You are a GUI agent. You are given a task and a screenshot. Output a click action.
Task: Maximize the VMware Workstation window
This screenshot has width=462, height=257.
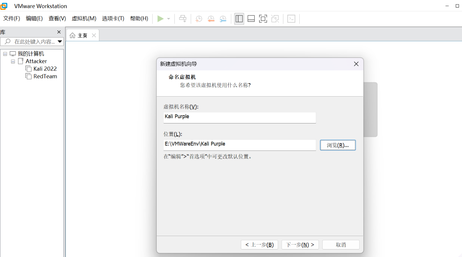[x=457, y=6]
